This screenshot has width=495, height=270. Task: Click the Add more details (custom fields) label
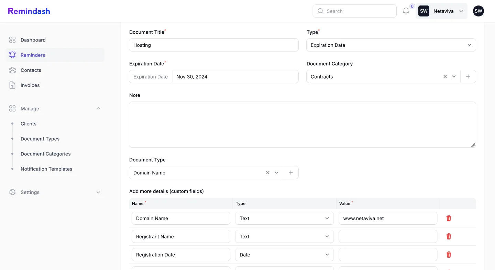coord(166,191)
